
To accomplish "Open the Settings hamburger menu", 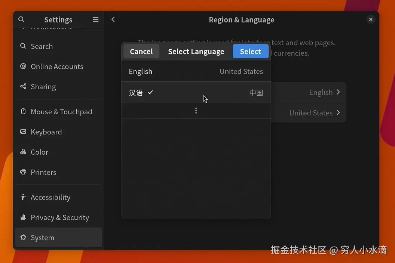I will pyautogui.click(x=96, y=19).
